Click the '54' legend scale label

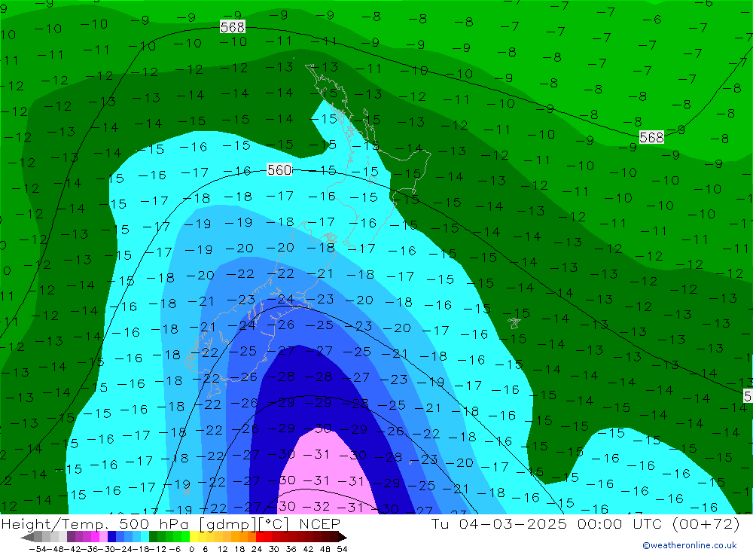click(342, 549)
